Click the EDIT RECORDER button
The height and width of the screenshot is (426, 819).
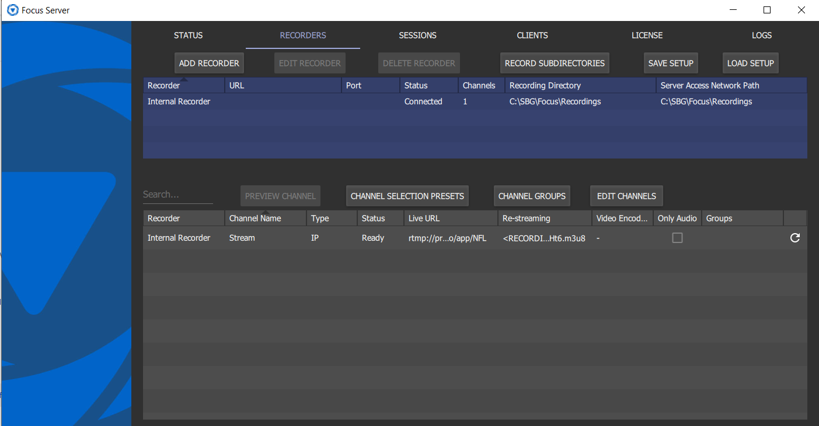click(310, 63)
